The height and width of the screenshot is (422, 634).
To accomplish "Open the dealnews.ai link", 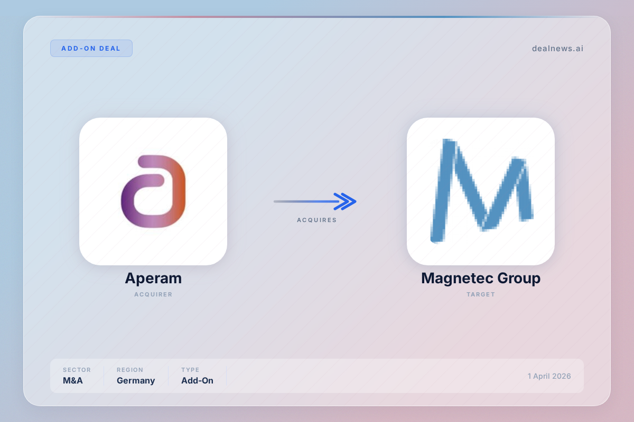I will (557, 49).
